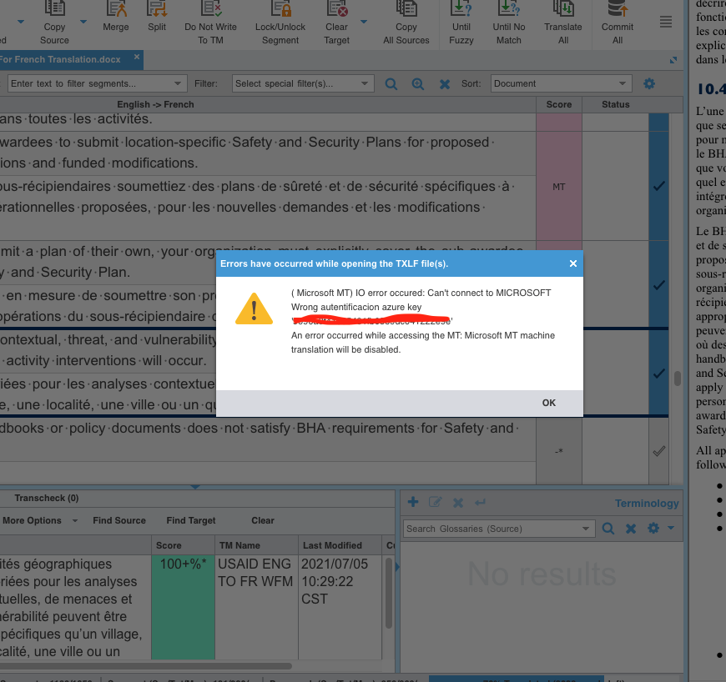Click the warning triangle icon in dialog
This screenshot has width=726, height=682.
click(x=254, y=308)
